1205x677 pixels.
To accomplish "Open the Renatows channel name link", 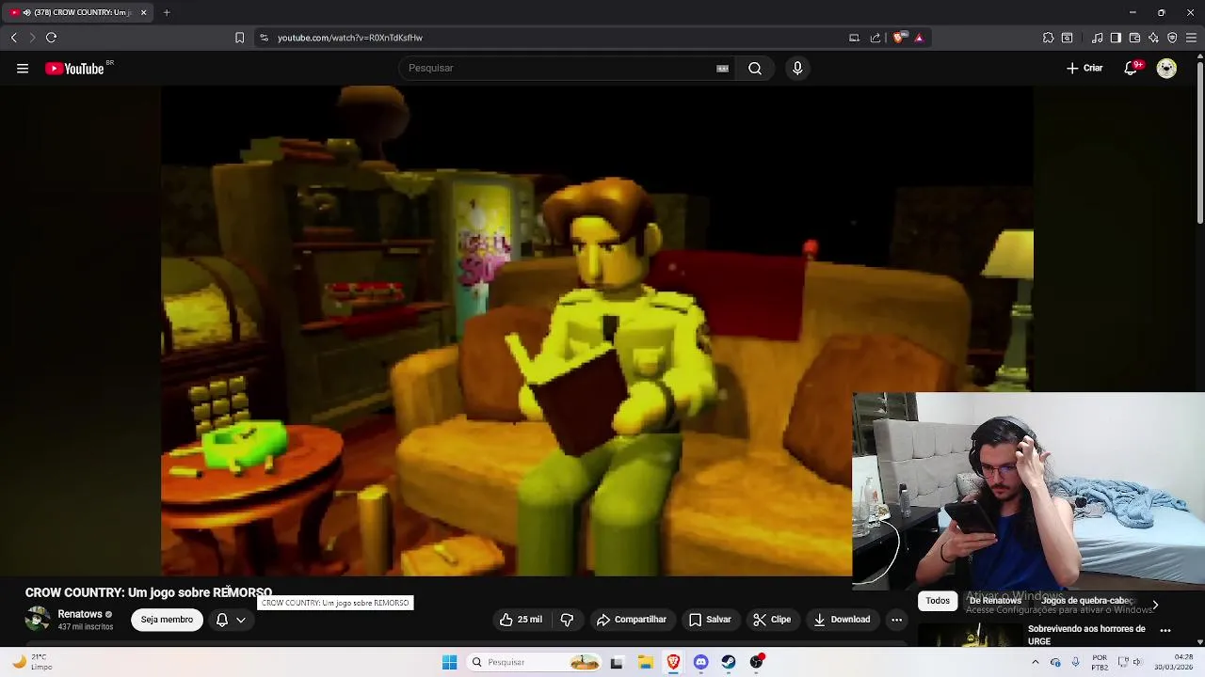I will coord(80,614).
